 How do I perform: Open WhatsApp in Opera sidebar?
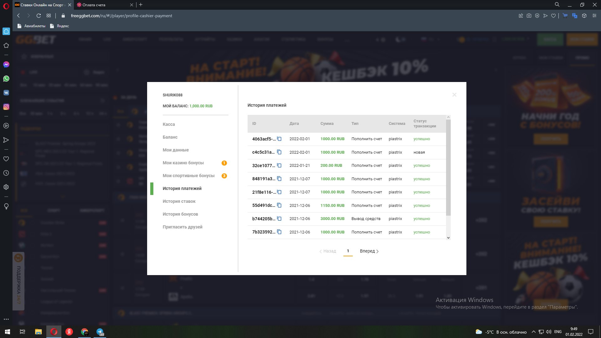[6, 79]
